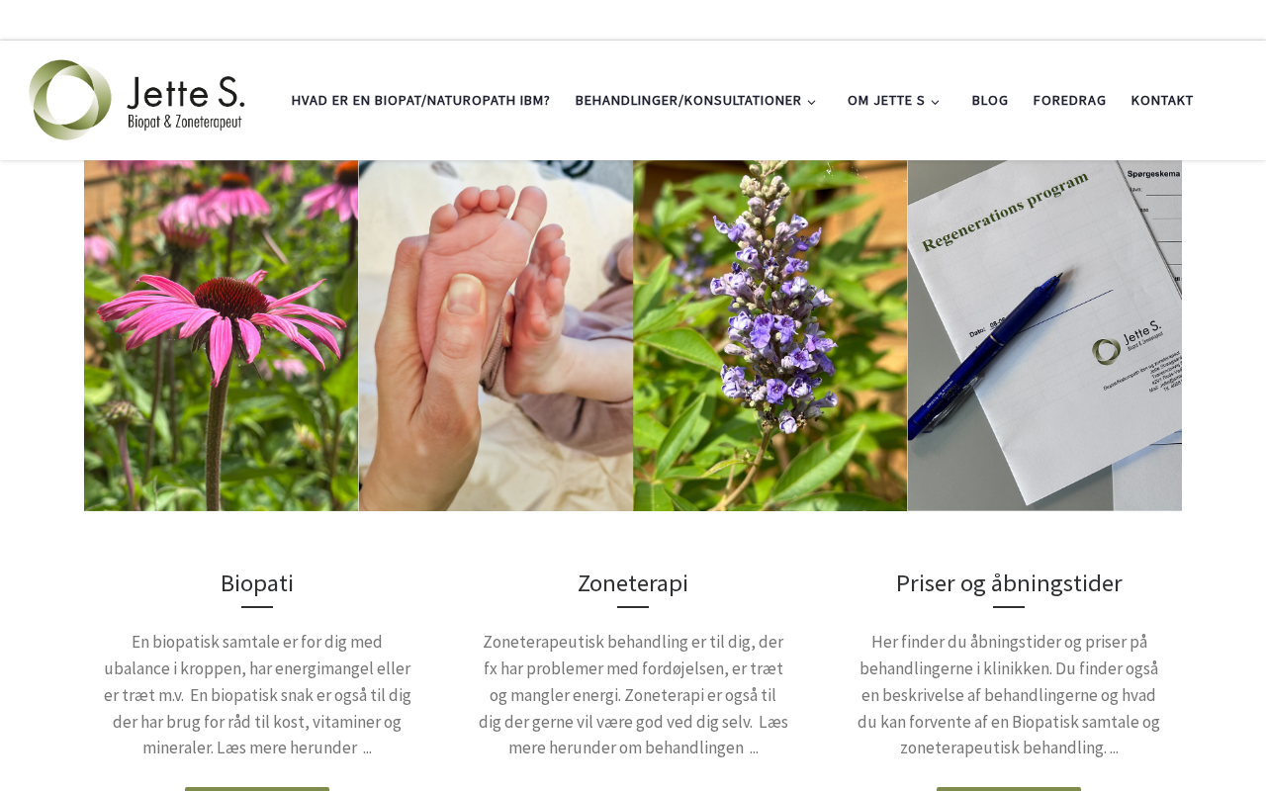Click the baby foot reflexology photo

496,335
